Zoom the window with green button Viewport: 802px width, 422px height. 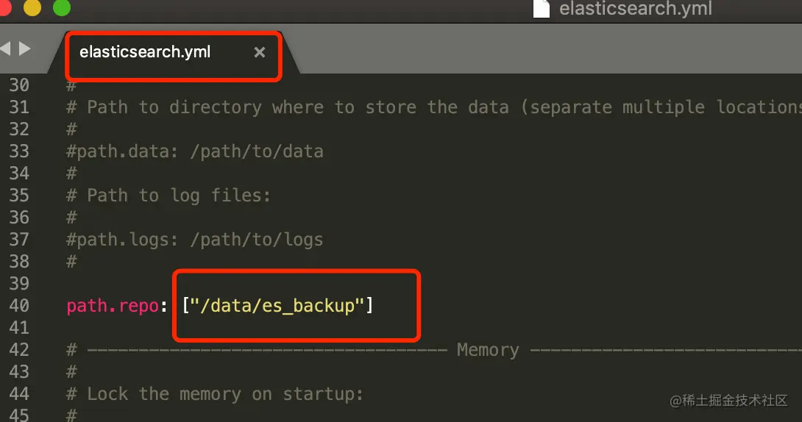pos(62,7)
